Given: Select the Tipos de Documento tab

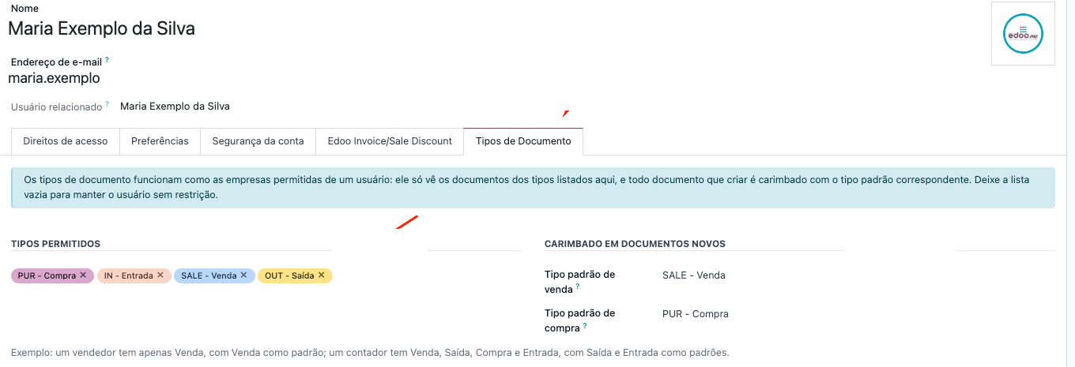Looking at the screenshot, I should click(523, 141).
